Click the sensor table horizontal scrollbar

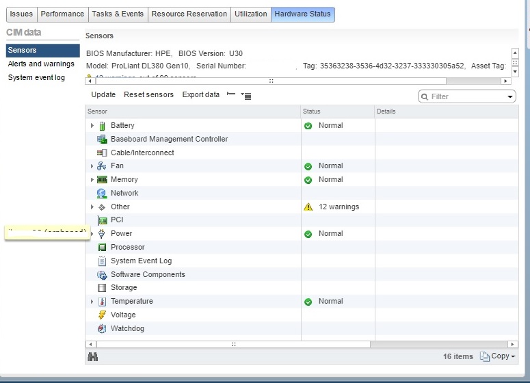click(x=233, y=344)
